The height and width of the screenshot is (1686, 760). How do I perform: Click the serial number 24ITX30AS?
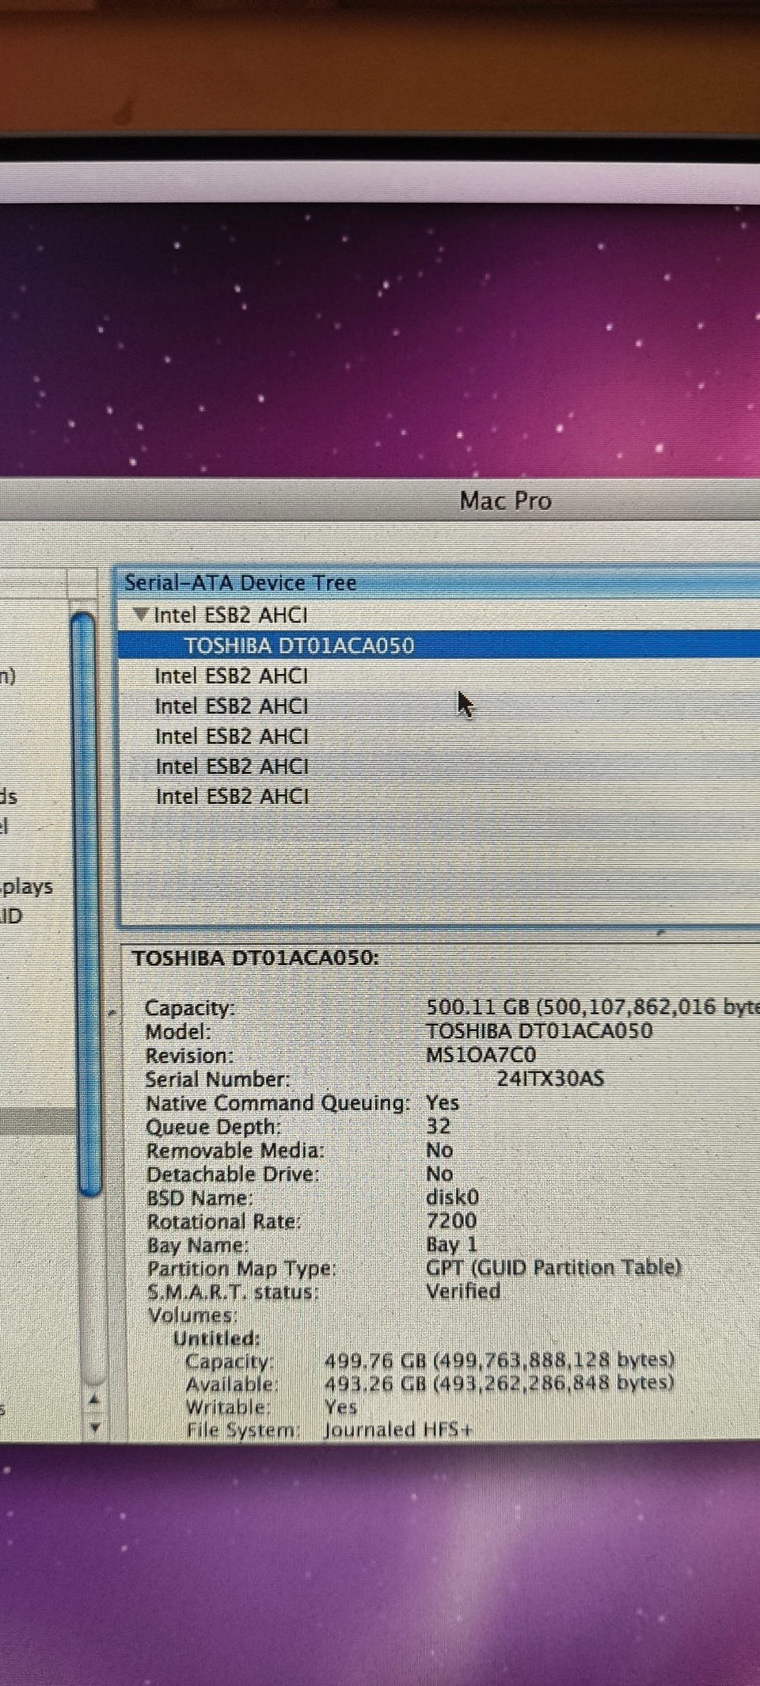550,1078
